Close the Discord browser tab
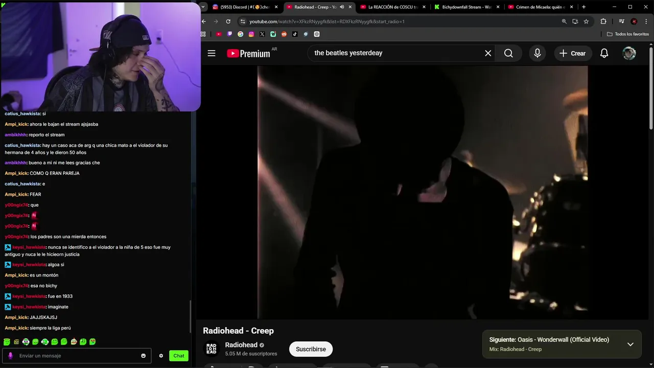Viewport: 654px width, 368px height. pyautogui.click(x=276, y=7)
